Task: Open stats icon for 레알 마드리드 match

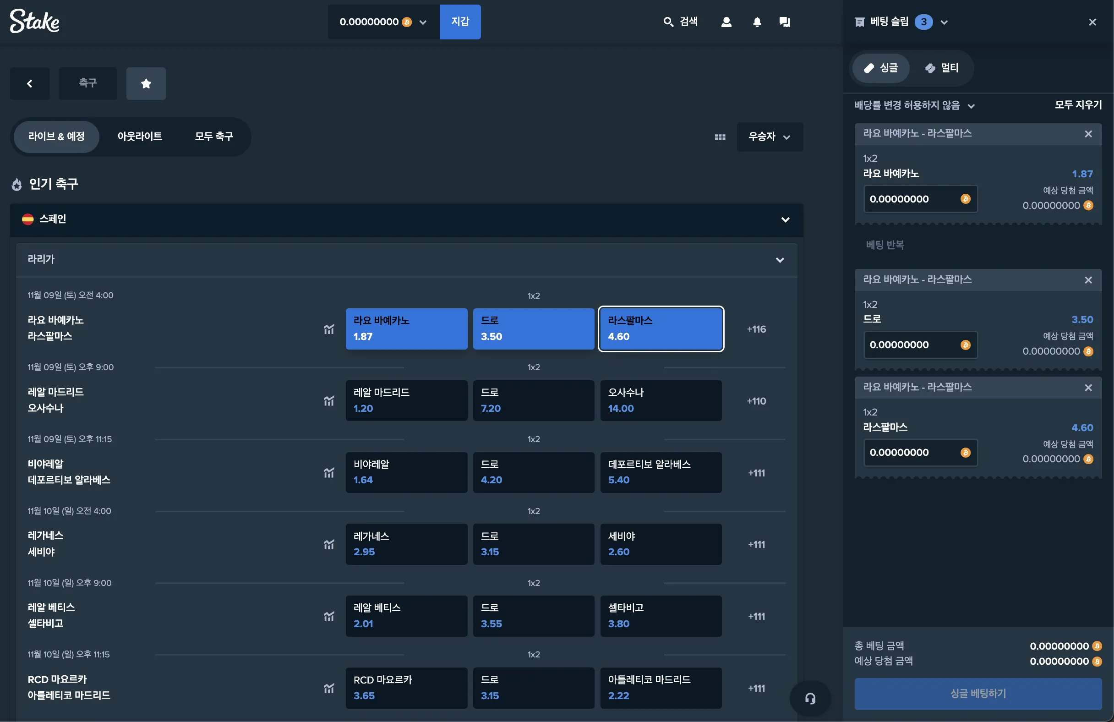Action: (329, 401)
